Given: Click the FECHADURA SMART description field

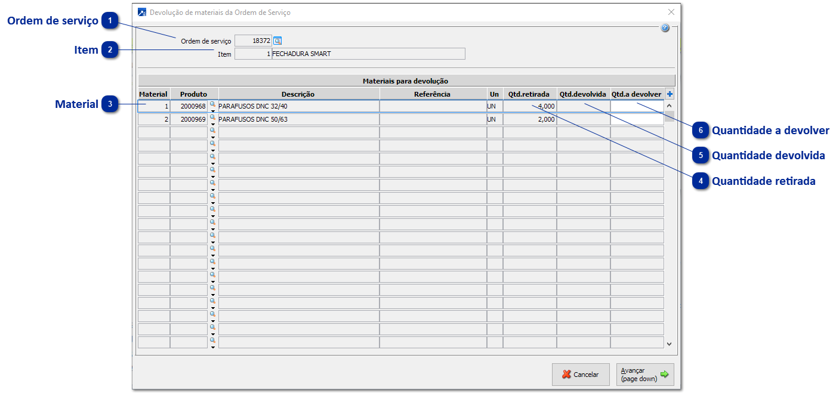Looking at the screenshot, I should point(368,54).
